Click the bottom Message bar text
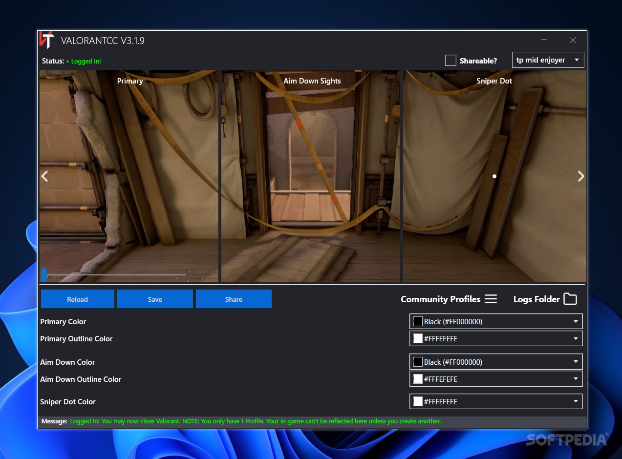 (256, 421)
